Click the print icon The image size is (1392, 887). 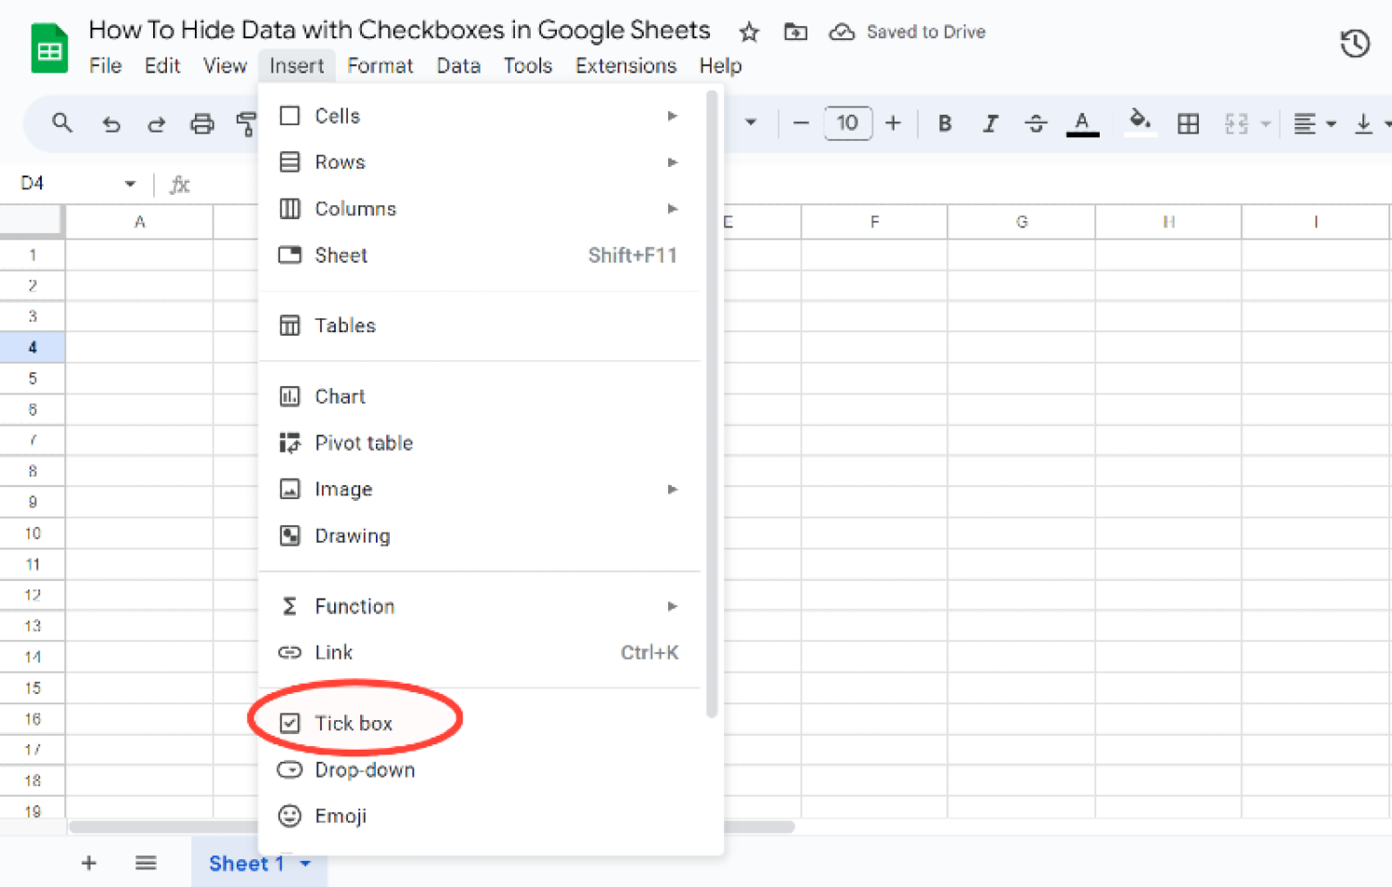pyautogui.click(x=202, y=123)
